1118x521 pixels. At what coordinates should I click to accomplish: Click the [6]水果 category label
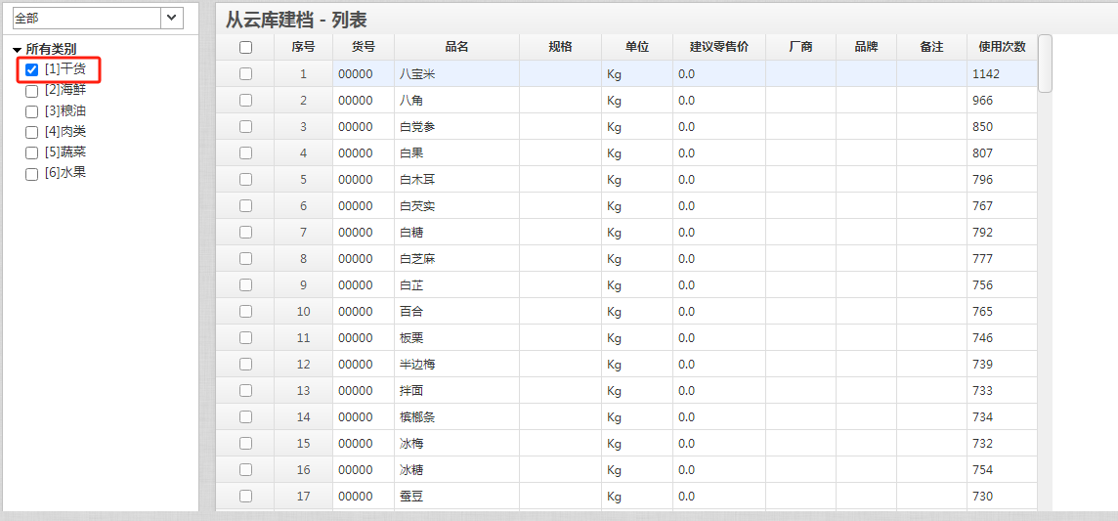(x=65, y=172)
